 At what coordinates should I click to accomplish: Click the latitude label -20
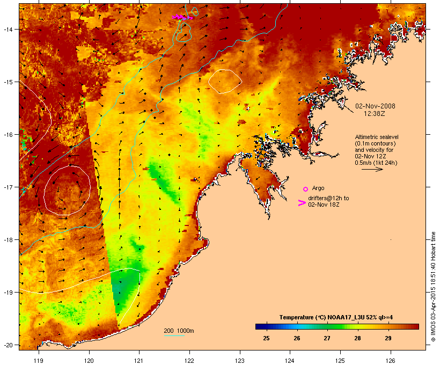(8, 345)
